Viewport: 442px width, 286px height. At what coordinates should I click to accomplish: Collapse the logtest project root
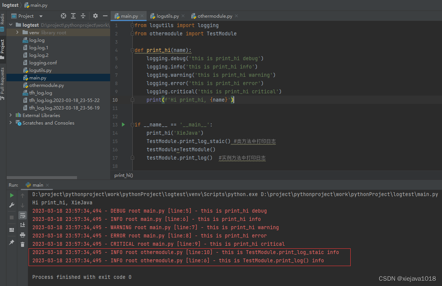(11, 25)
